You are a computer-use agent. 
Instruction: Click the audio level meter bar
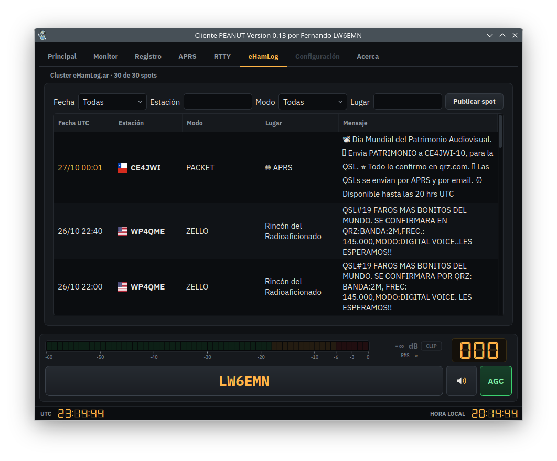coord(208,346)
